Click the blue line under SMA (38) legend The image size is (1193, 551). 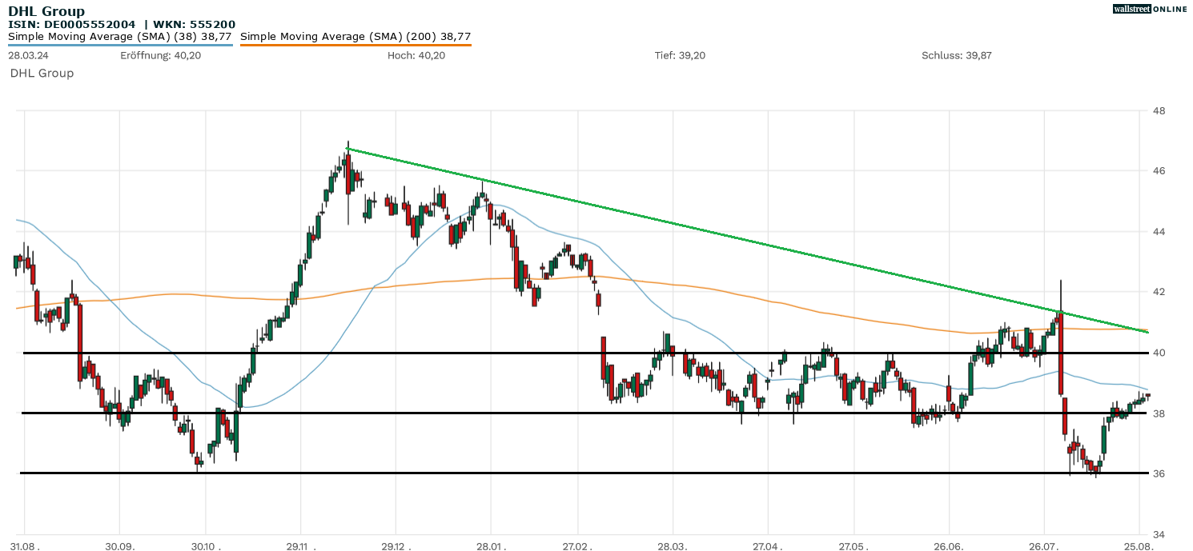(120, 45)
